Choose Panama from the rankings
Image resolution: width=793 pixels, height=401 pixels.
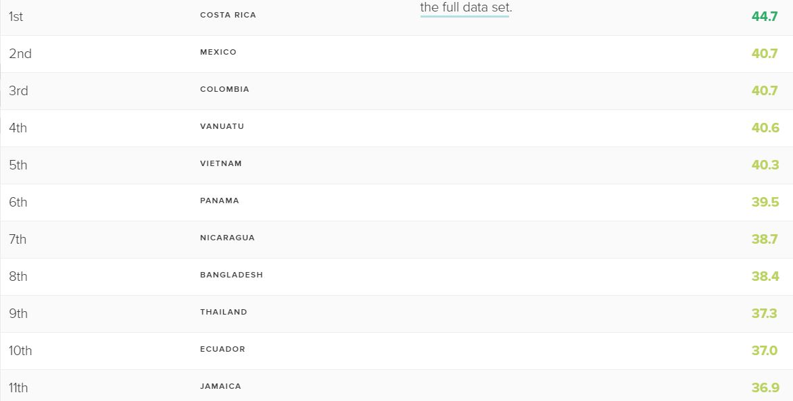[219, 200]
